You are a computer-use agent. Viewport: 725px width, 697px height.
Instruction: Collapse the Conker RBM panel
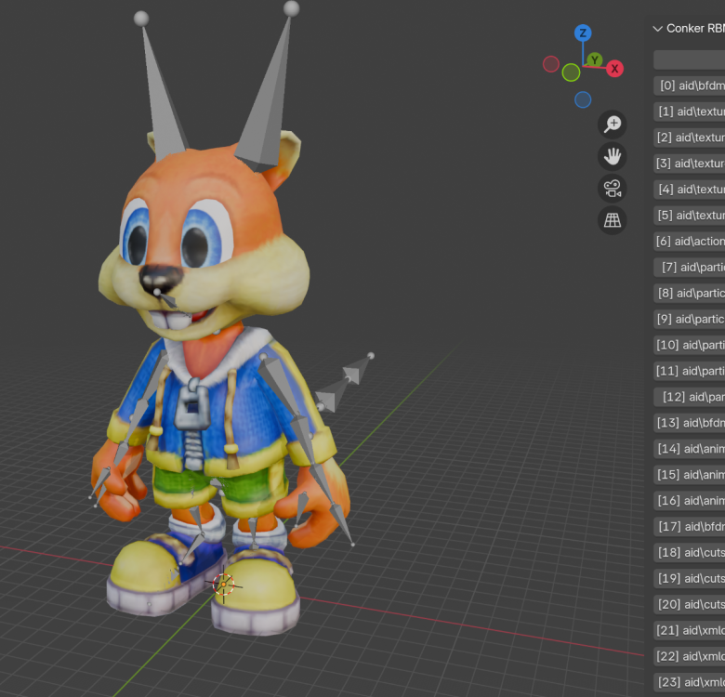click(657, 29)
